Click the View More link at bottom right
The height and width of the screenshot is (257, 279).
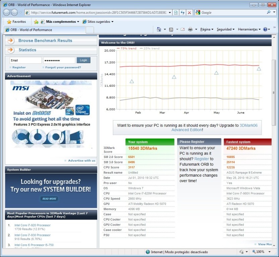[265, 244]
